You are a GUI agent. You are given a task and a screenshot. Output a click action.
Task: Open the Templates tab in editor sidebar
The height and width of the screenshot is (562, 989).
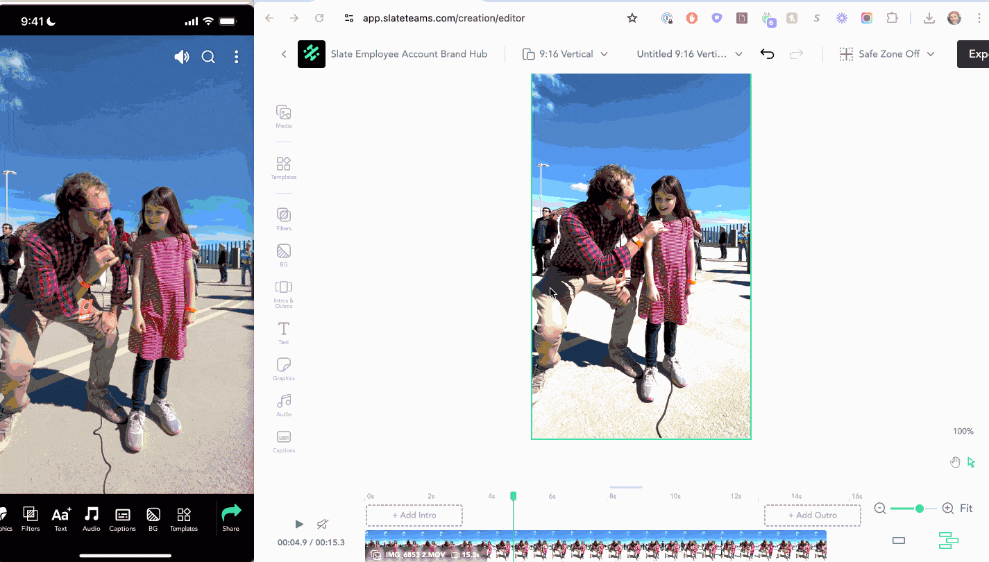[283, 167]
